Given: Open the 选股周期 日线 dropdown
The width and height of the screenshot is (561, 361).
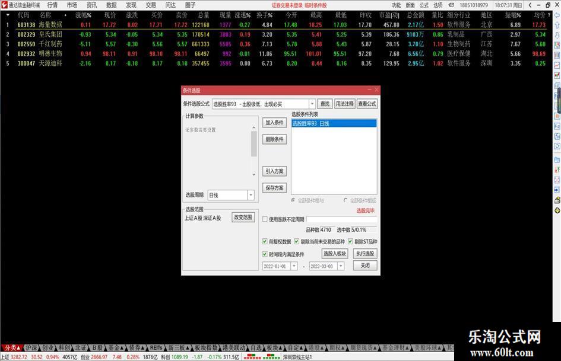Looking at the screenshot, I should tap(251, 195).
